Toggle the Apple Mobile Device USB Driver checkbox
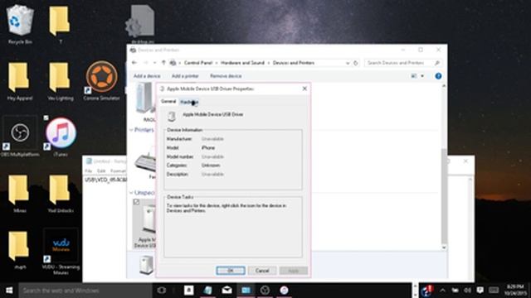The height and width of the screenshot is (298, 531). tap(136, 202)
